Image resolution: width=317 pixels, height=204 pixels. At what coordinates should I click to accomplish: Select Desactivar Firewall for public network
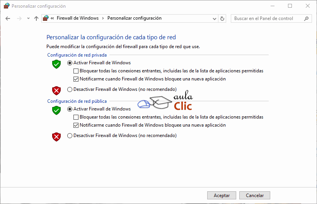[x=70, y=135]
